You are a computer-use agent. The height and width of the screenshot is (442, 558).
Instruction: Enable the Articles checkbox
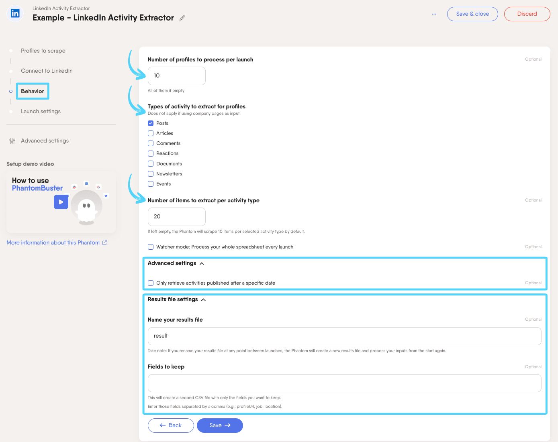coord(151,133)
